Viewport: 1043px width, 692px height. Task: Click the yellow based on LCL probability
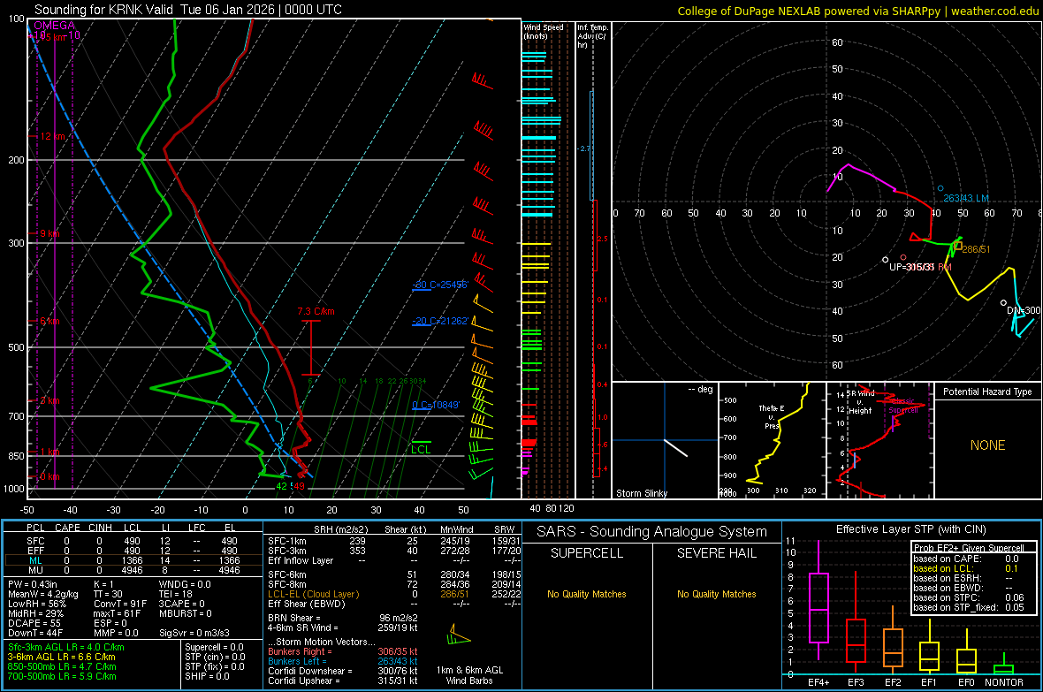(966, 568)
